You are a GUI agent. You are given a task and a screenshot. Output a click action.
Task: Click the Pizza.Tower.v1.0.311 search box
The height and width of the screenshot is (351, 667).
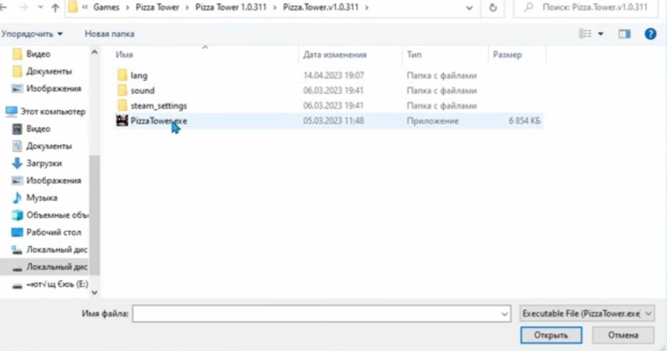(x=587, y=8)
